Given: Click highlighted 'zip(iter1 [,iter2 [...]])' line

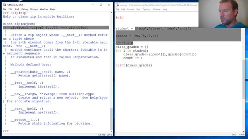Looking at the screenshot, I should [56, 28].
